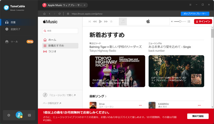This screenshot has height=124, width=214.
Task: Click the Drive song artwork
Action: (x=93, y=105)
